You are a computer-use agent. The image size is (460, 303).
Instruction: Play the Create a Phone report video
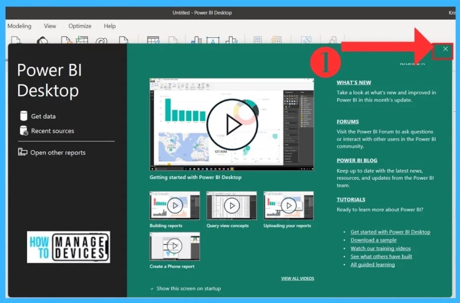click(175, 246)
